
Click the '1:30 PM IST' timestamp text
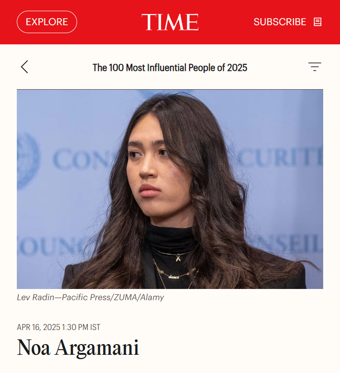pyautogui.click(x=81, y=327)
